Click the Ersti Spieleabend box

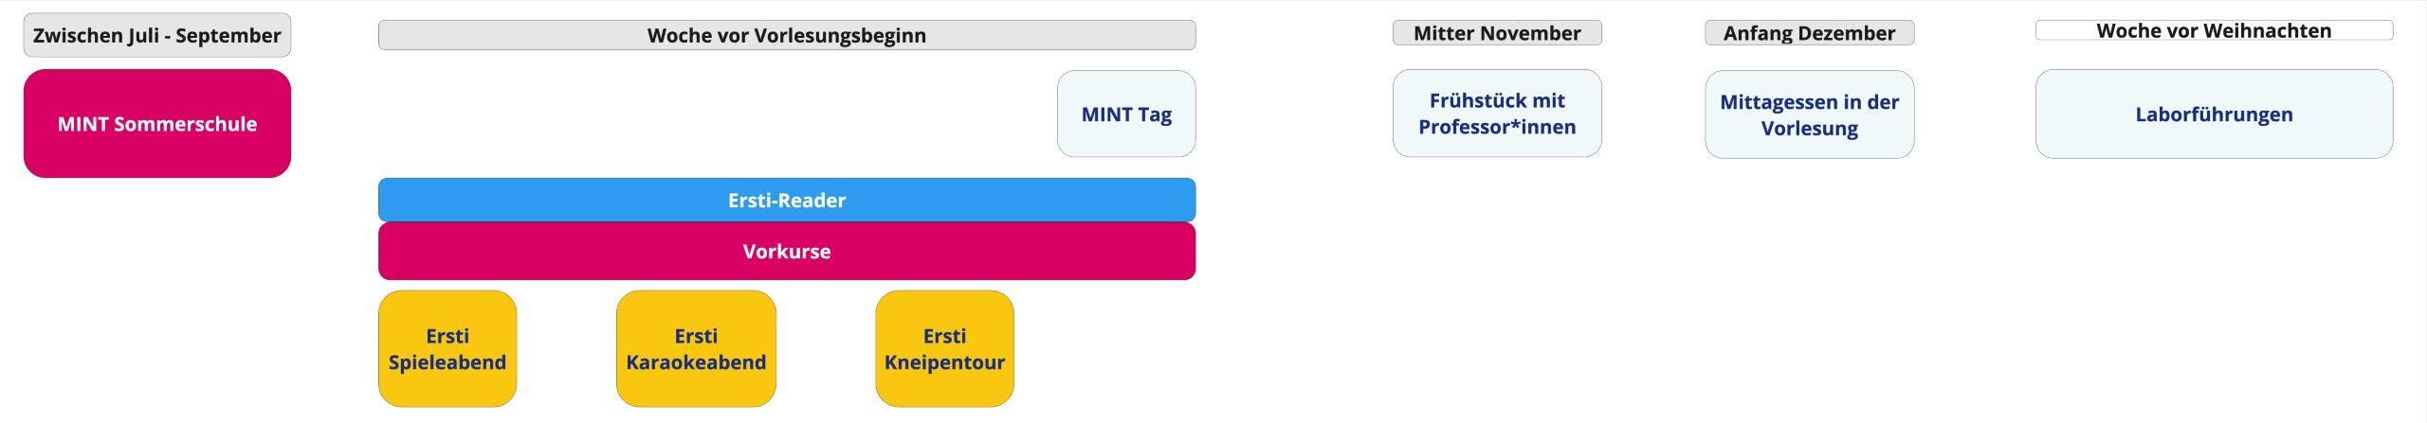447,348
